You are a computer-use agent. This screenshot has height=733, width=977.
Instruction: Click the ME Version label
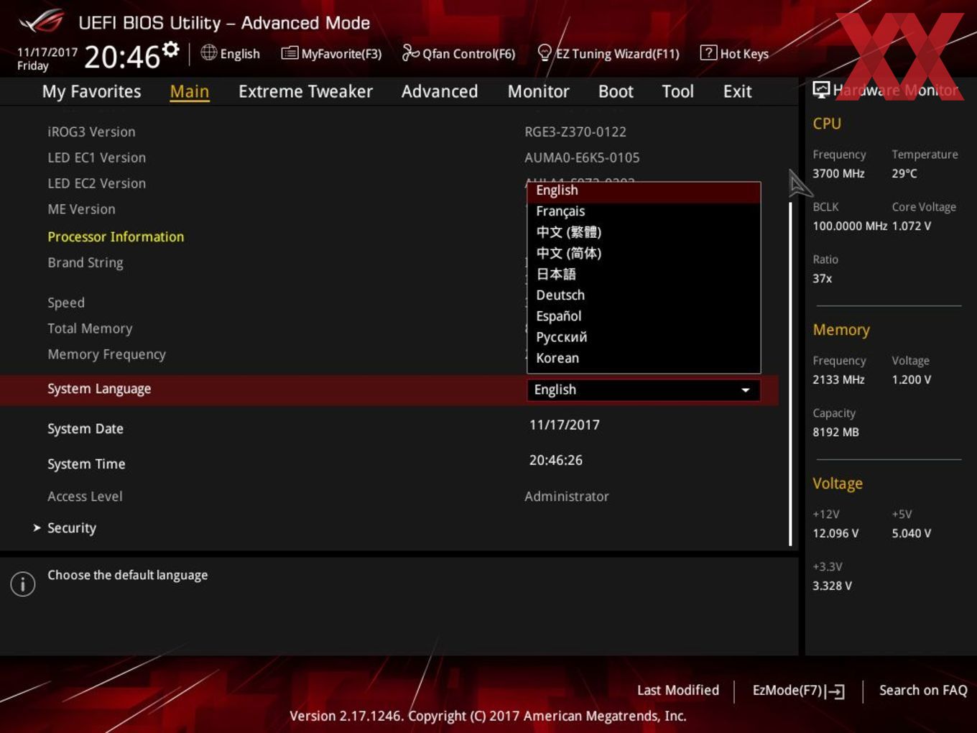81,210
